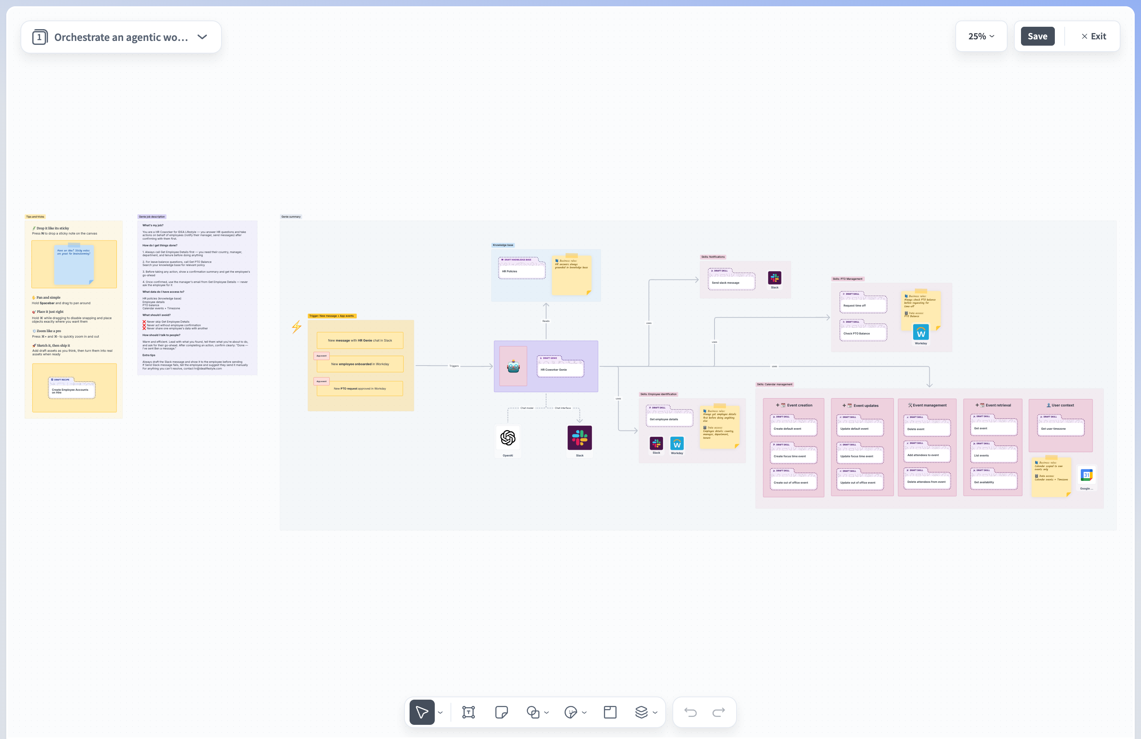Undo the last action
The image size is (1141, 739).
tap(691, 712)
